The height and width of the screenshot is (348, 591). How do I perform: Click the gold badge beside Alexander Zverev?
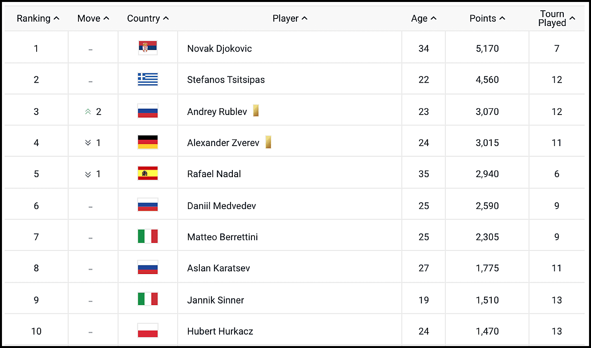[x=268, y=142]
